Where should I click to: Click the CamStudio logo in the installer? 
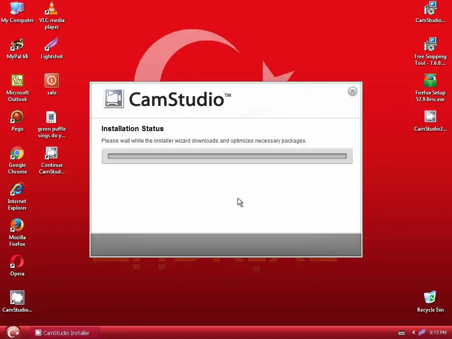pyautogui.click(x=167, y=99)
